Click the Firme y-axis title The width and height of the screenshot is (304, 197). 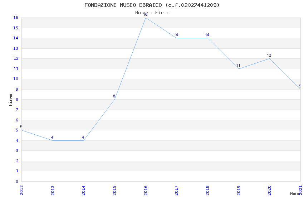(10, 100)
